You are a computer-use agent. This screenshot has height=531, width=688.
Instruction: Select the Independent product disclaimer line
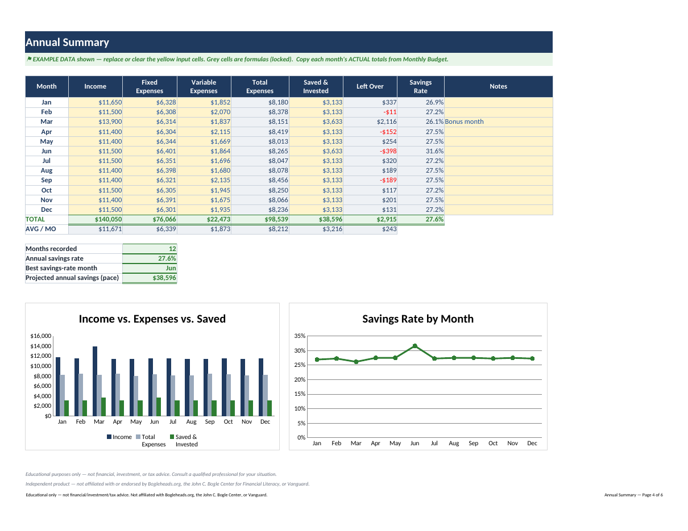(167, 484)
